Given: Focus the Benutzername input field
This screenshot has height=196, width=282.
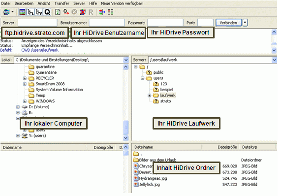Looking at the screenshot, I should tap(107, 23).
